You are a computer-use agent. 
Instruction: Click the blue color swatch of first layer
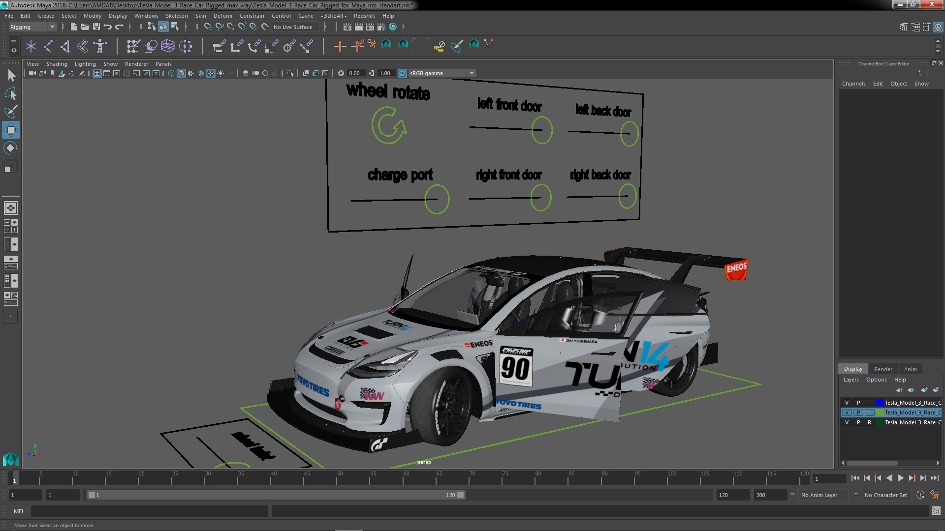point(880,403)
